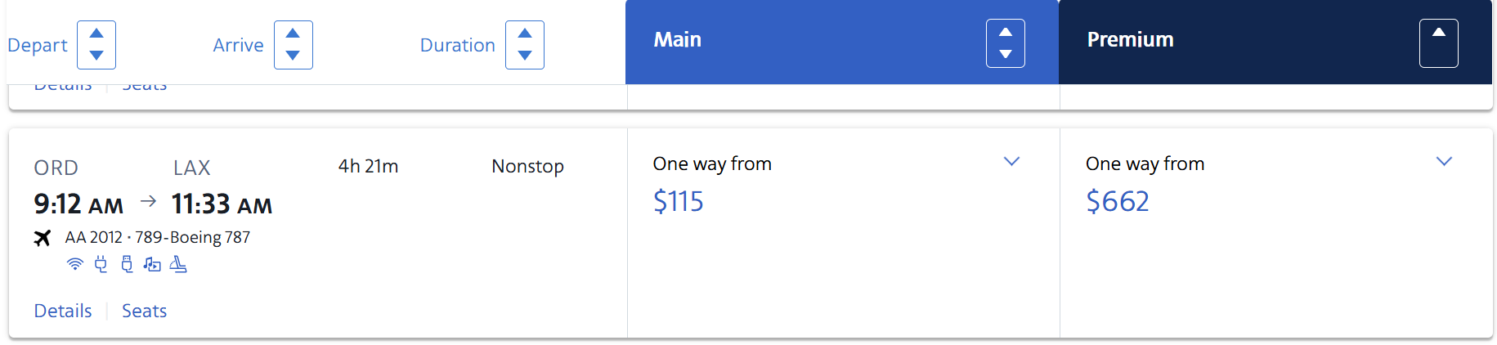Click the Wi-Fi amenity icon
Screen dimensions: 1497x345
click(75, 264)
